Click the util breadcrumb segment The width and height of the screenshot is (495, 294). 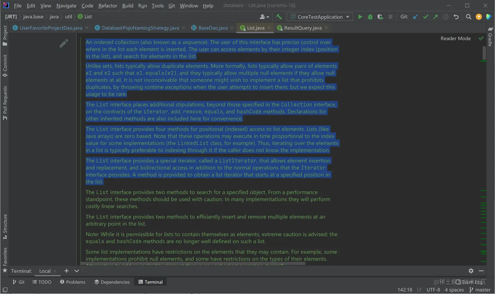[68, 17]
